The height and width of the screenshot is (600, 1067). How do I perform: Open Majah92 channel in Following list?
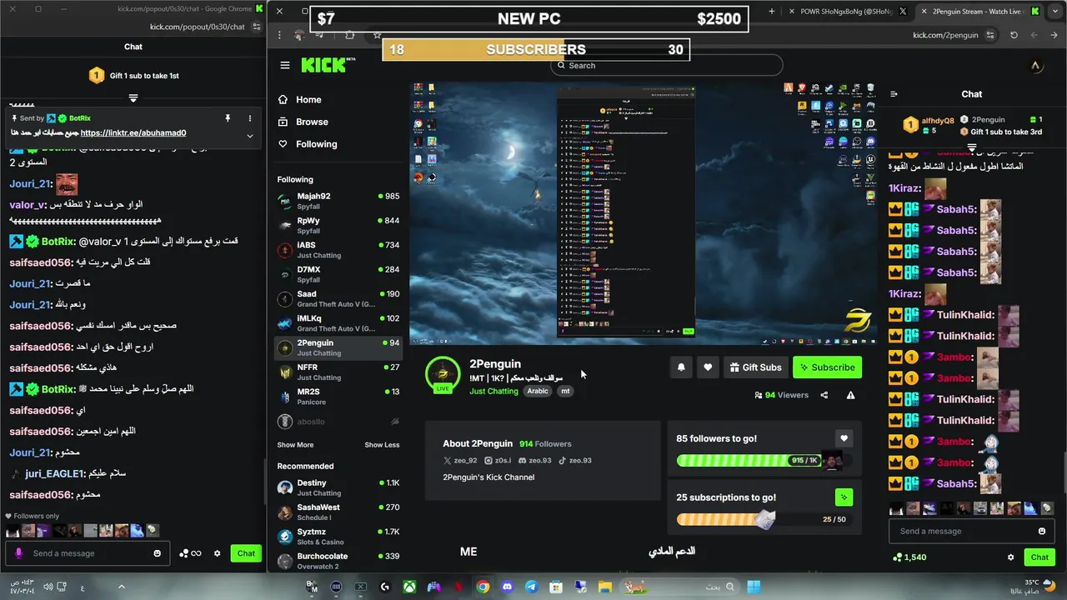click(338, 201)
